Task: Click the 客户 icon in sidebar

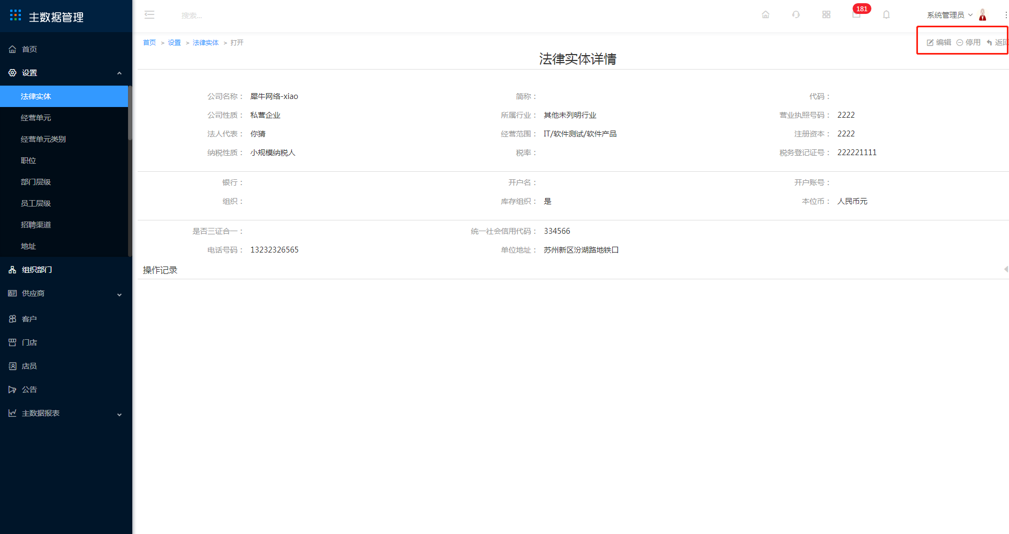Action: coord(12,319)
